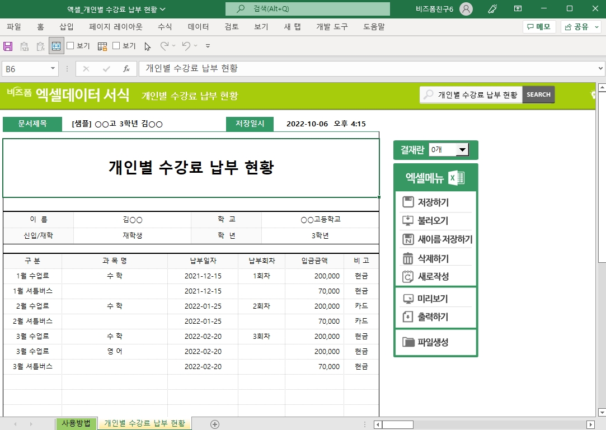Viewport: 606px width, 430px height.
Task: Click the add new sheet plus icon
Action: click(x=214, y=424)
